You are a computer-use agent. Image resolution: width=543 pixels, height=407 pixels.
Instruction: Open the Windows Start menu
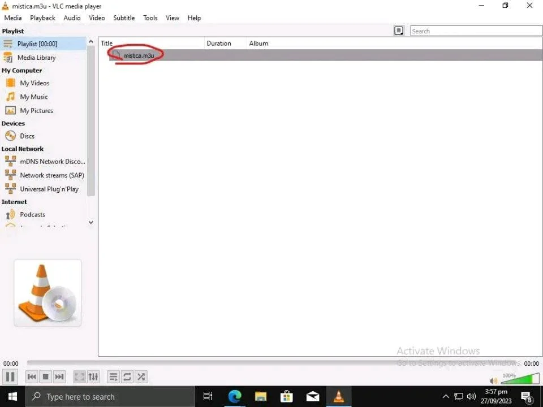[12, 397]
